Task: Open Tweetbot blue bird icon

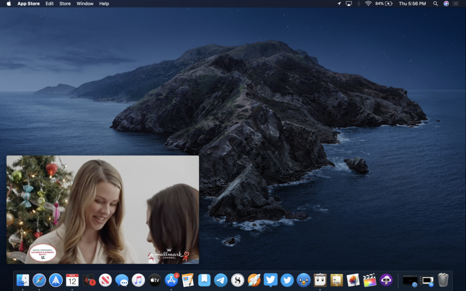Action: tap(304, 280)
